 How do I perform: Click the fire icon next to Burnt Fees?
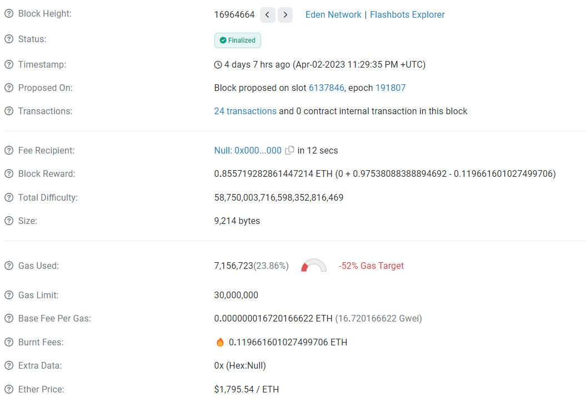click(x=220, y=341)
